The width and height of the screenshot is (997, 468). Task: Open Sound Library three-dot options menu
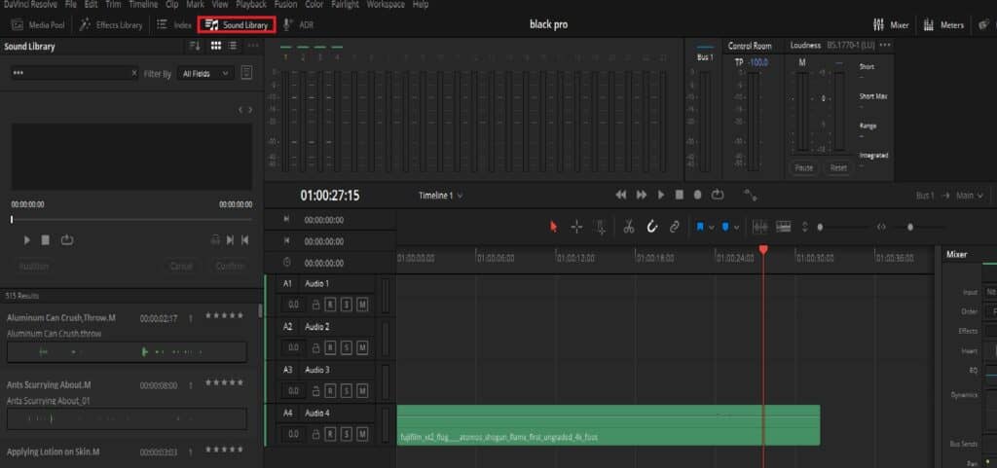pos(253,46)
